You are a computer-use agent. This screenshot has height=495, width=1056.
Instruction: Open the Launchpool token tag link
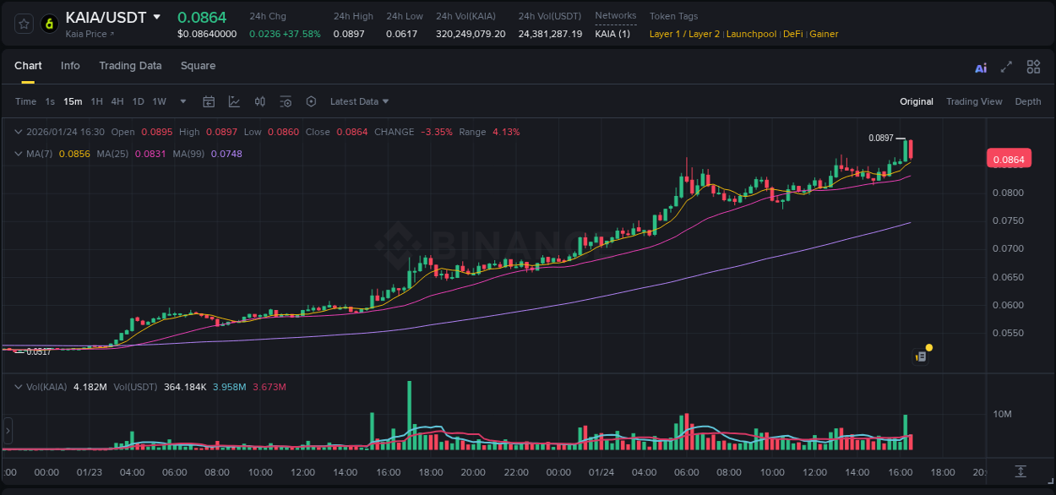coord(751,34)
